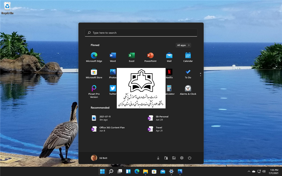Open Picsart Pro Version app
This screenshot has height=176, width=282.
click(94, 91)
